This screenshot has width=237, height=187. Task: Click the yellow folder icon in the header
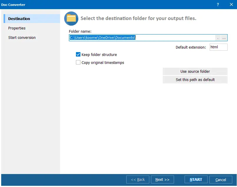[71, 18]
